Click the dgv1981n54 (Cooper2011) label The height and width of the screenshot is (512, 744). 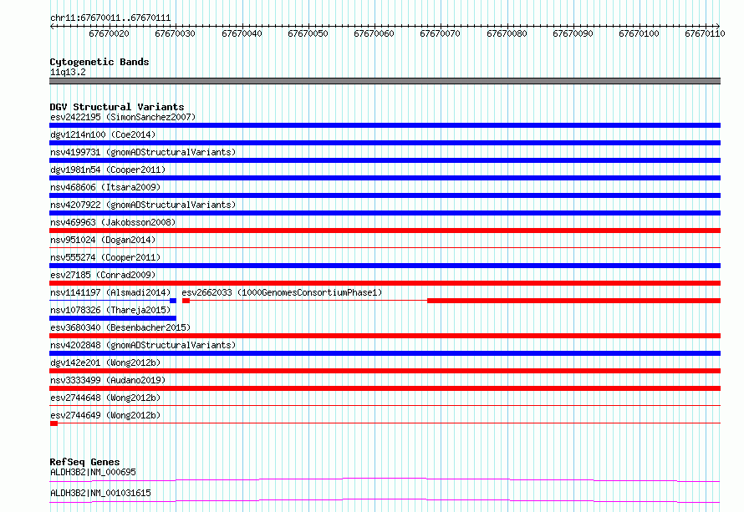(x=108, y=170)
